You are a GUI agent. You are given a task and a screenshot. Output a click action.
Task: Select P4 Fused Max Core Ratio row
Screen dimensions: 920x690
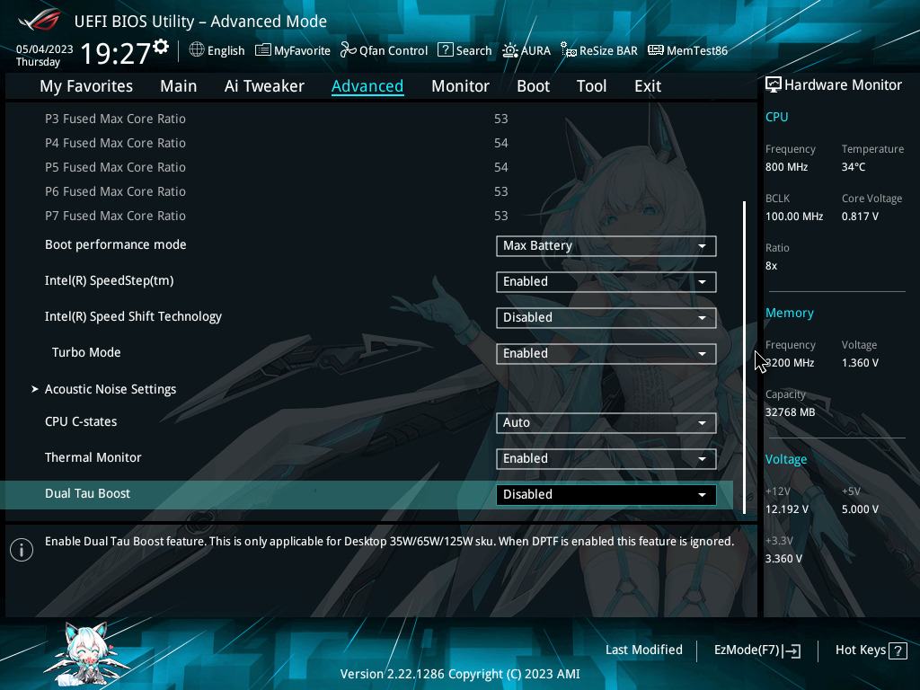pyautogui.click(x=277, y=143)
